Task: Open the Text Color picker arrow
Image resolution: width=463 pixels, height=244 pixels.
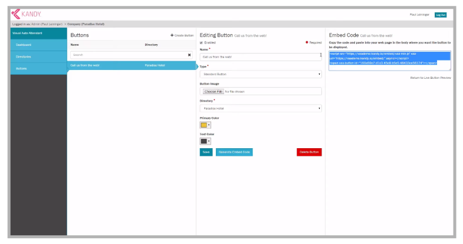Action: [x=209, y=141]
